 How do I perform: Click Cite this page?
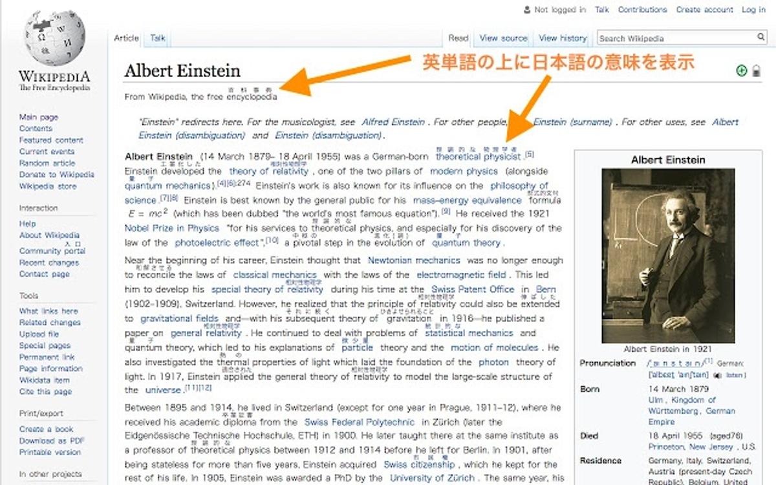click(x=45, y=392)
